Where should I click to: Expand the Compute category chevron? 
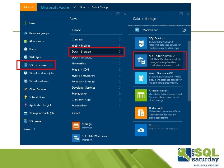[120, 40]
